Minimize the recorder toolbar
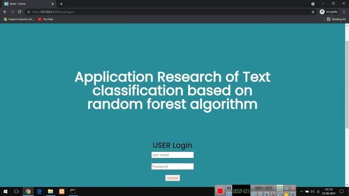Viewport: 349px width, 196px height. [x=286, y=188]
